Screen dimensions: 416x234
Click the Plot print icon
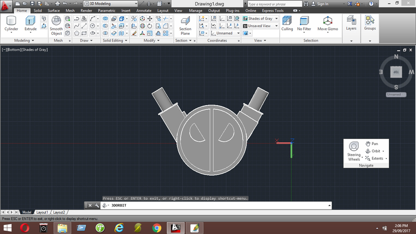point(57,4)
